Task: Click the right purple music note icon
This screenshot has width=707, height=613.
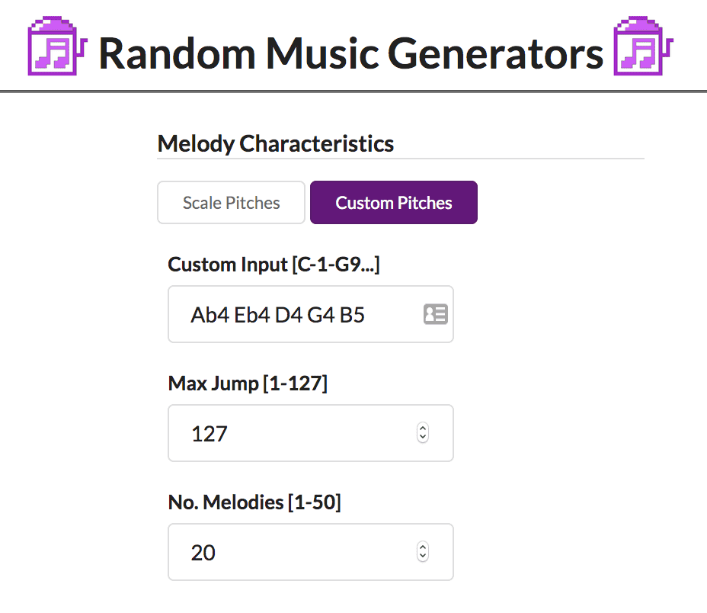Action: [644, 46]
